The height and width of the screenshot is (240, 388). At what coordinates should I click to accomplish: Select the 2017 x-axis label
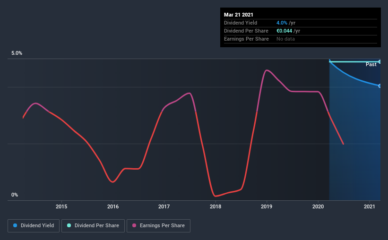tap(164, 206)
